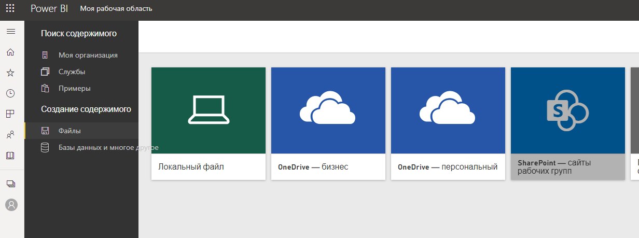Click database cylinder icon beside Базы данных

coord(45,148)
